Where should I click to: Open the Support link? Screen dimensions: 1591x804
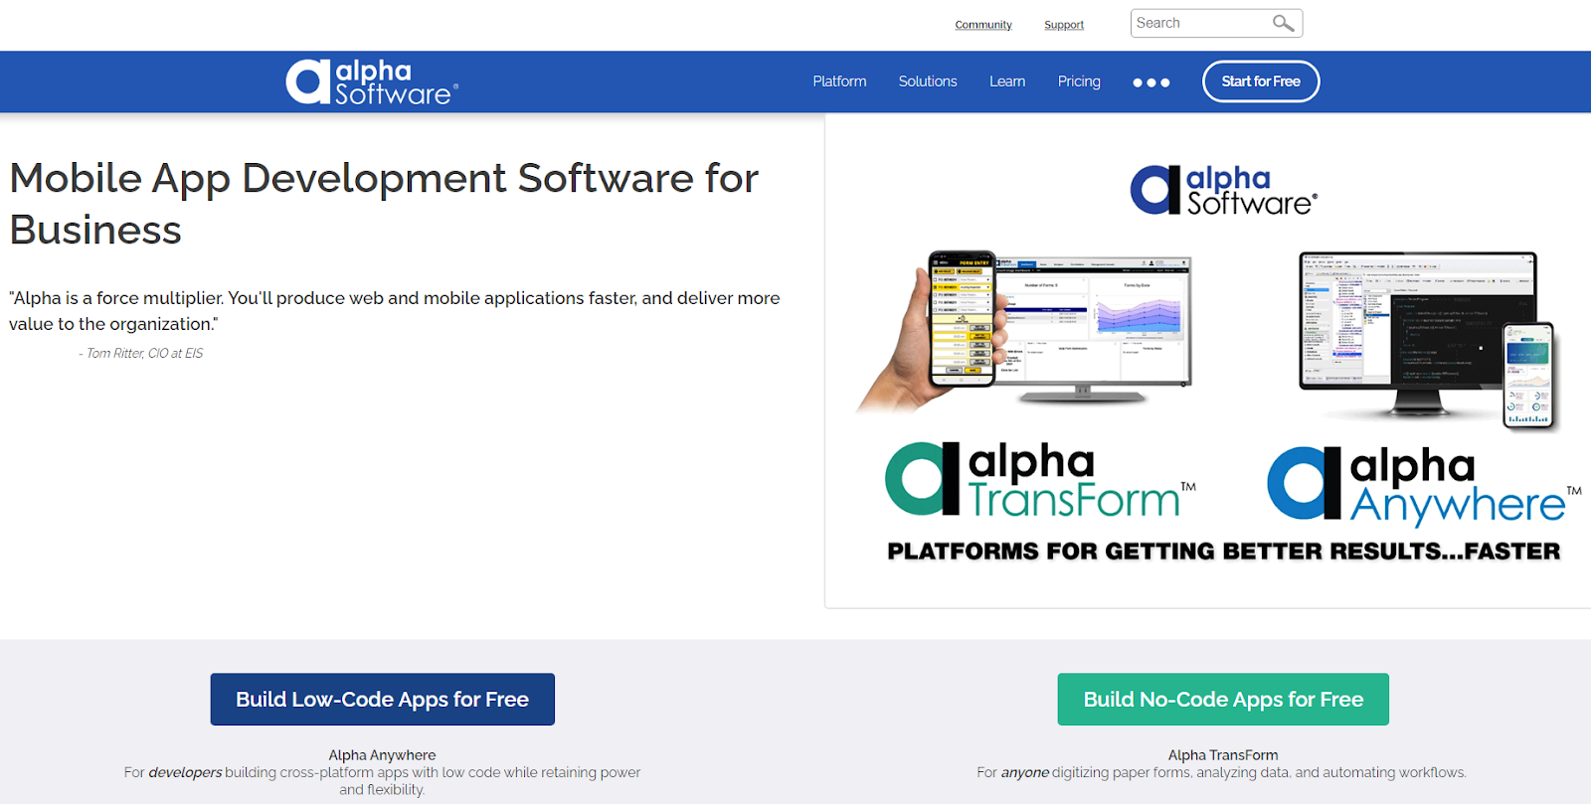[x=1064, y=25]
